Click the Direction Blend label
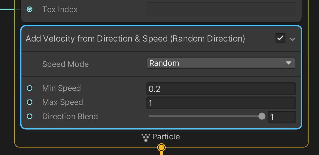Viewport: 319px width, 155px height. point(70,116)
